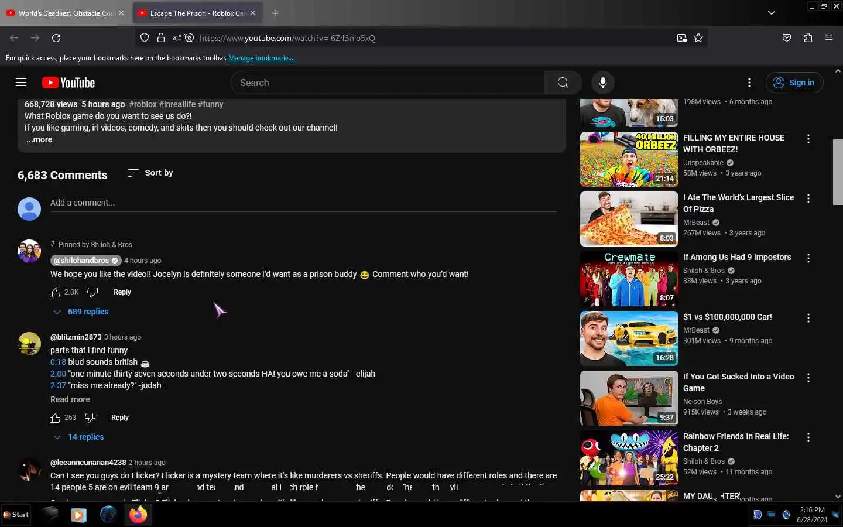Like the blitzmin2873 comment
This screenshot has height=527, width=843.
[55, 418]
